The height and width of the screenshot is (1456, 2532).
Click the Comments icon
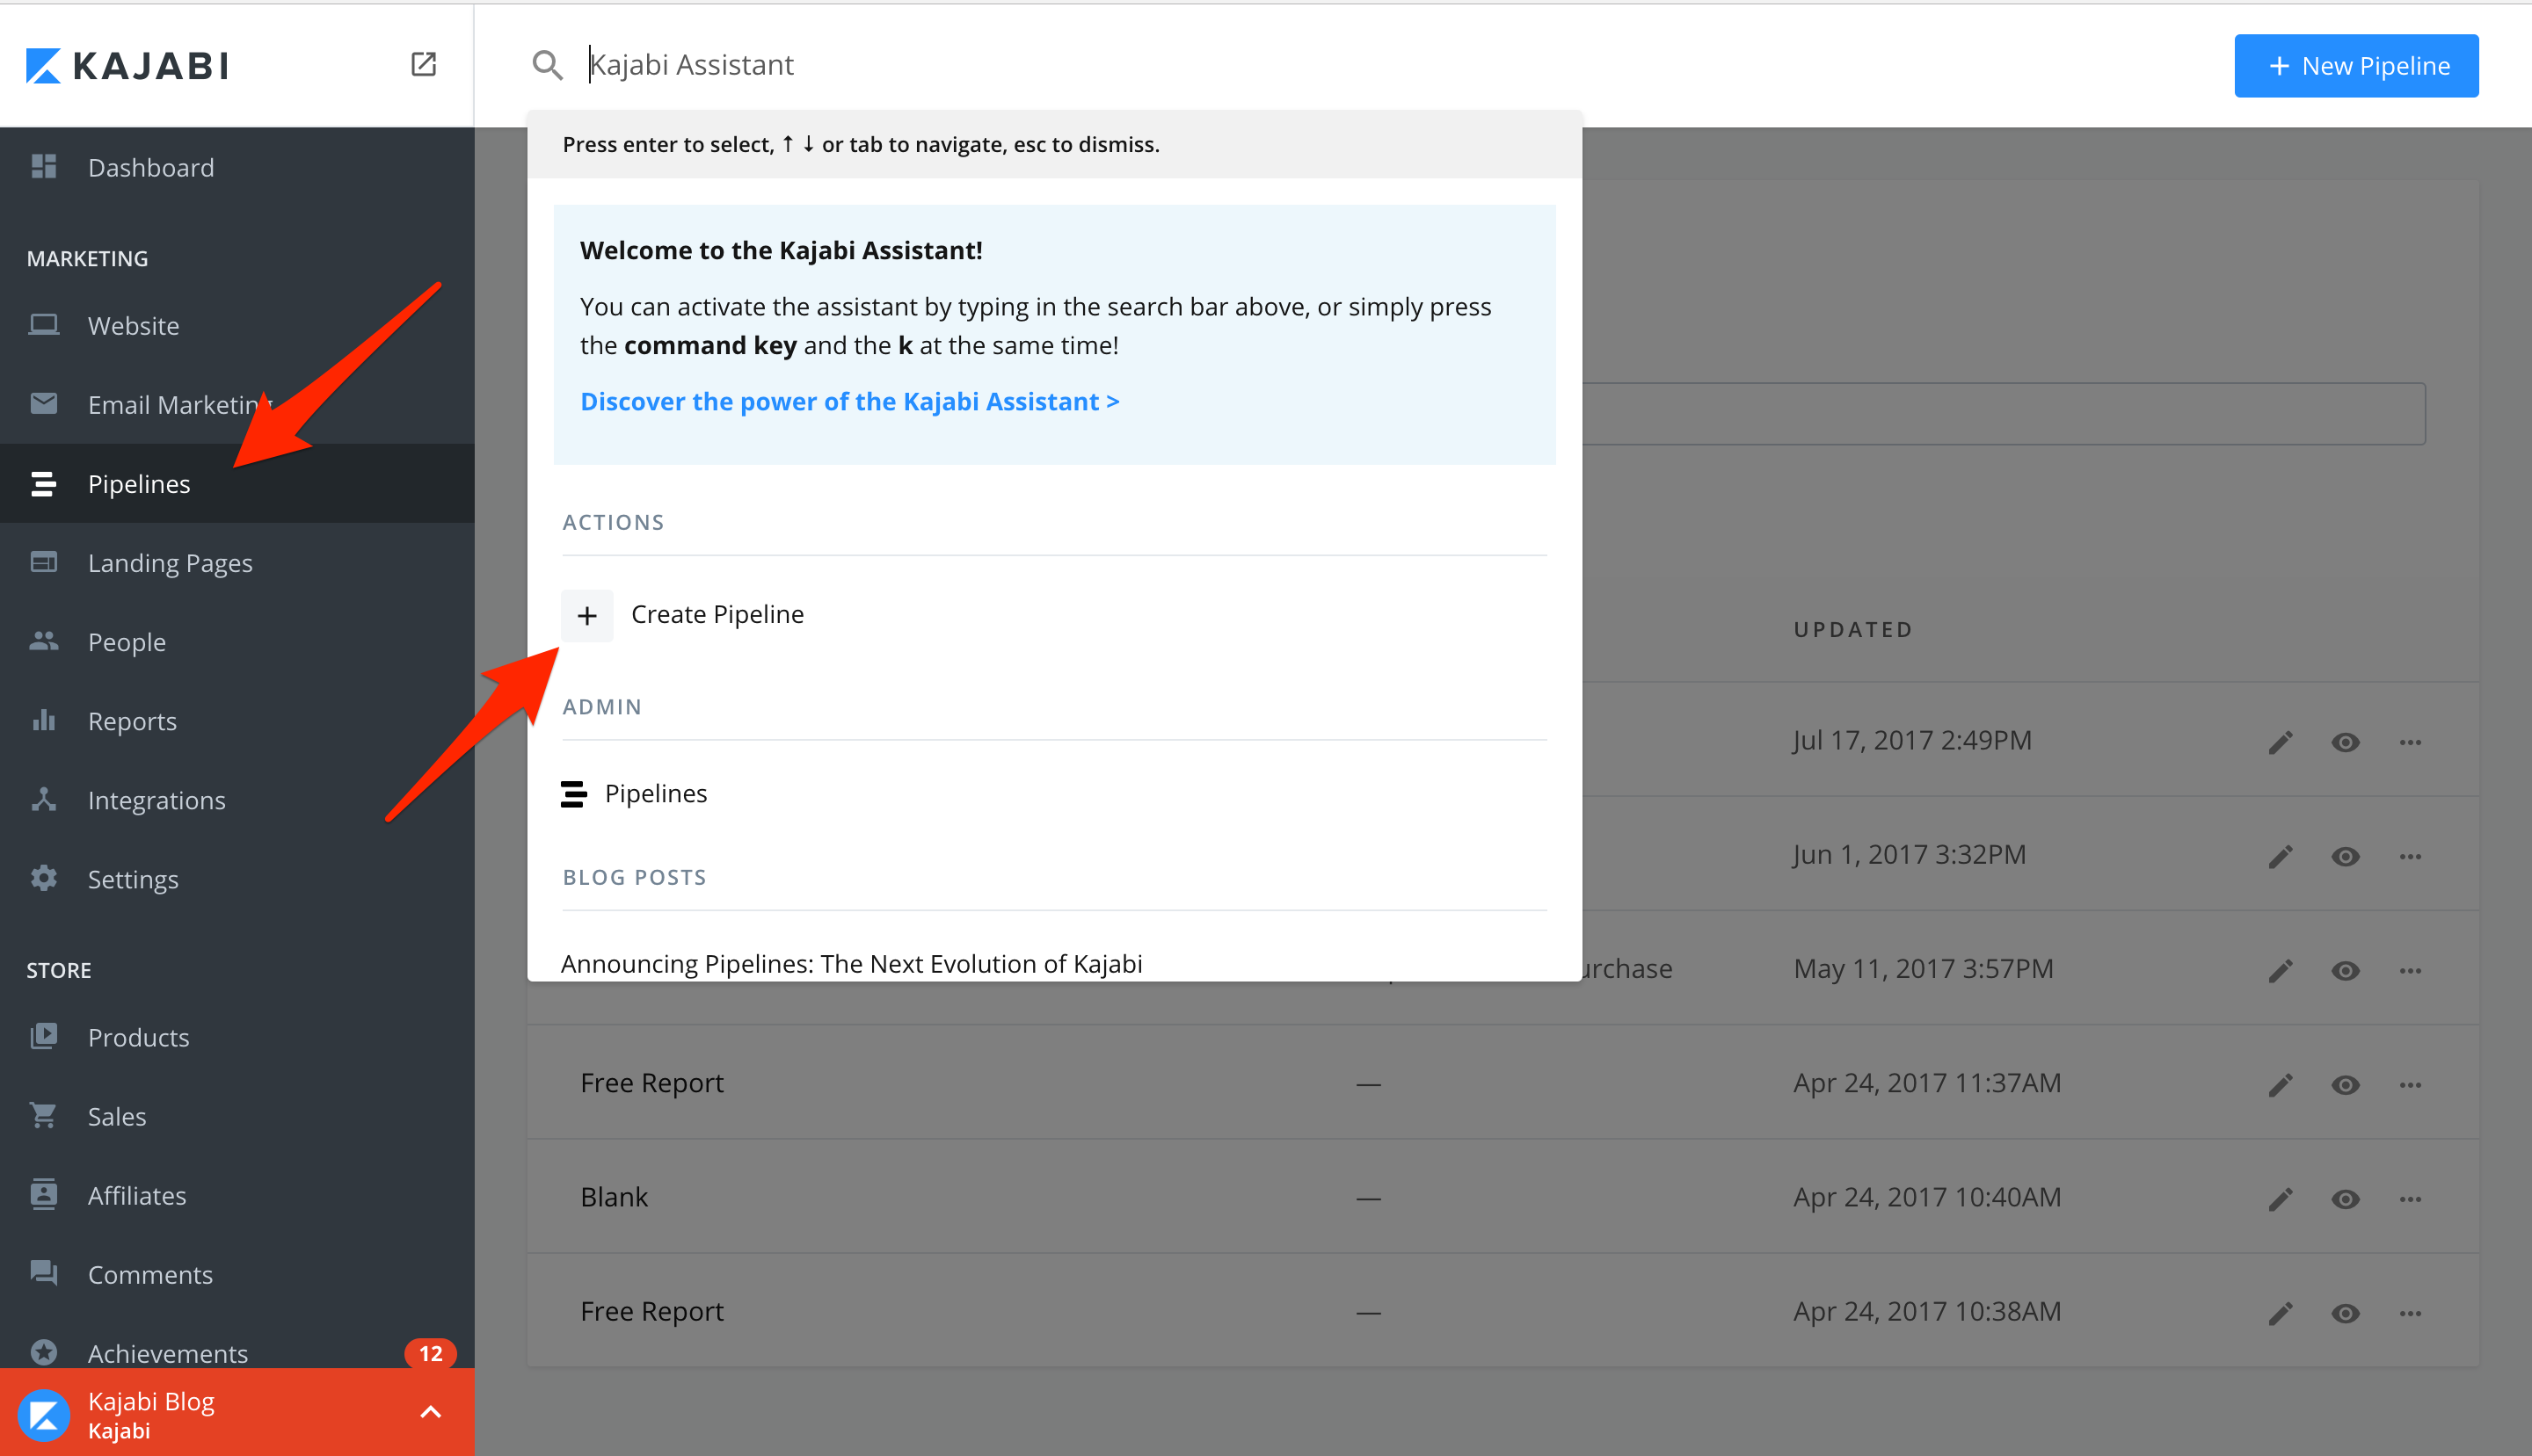[x=43, y=1273]
